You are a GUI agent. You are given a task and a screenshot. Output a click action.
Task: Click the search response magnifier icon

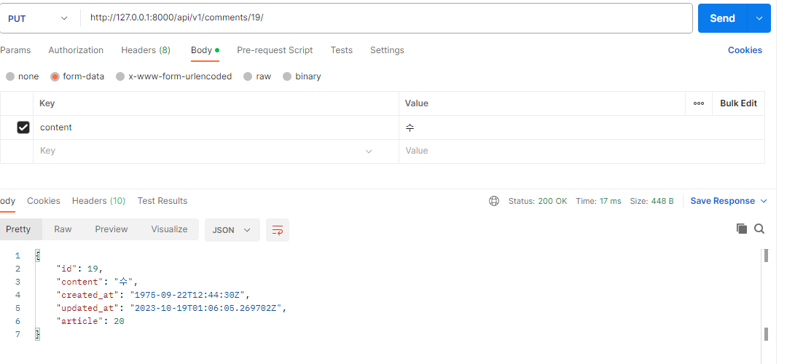(x=759, y=229)
